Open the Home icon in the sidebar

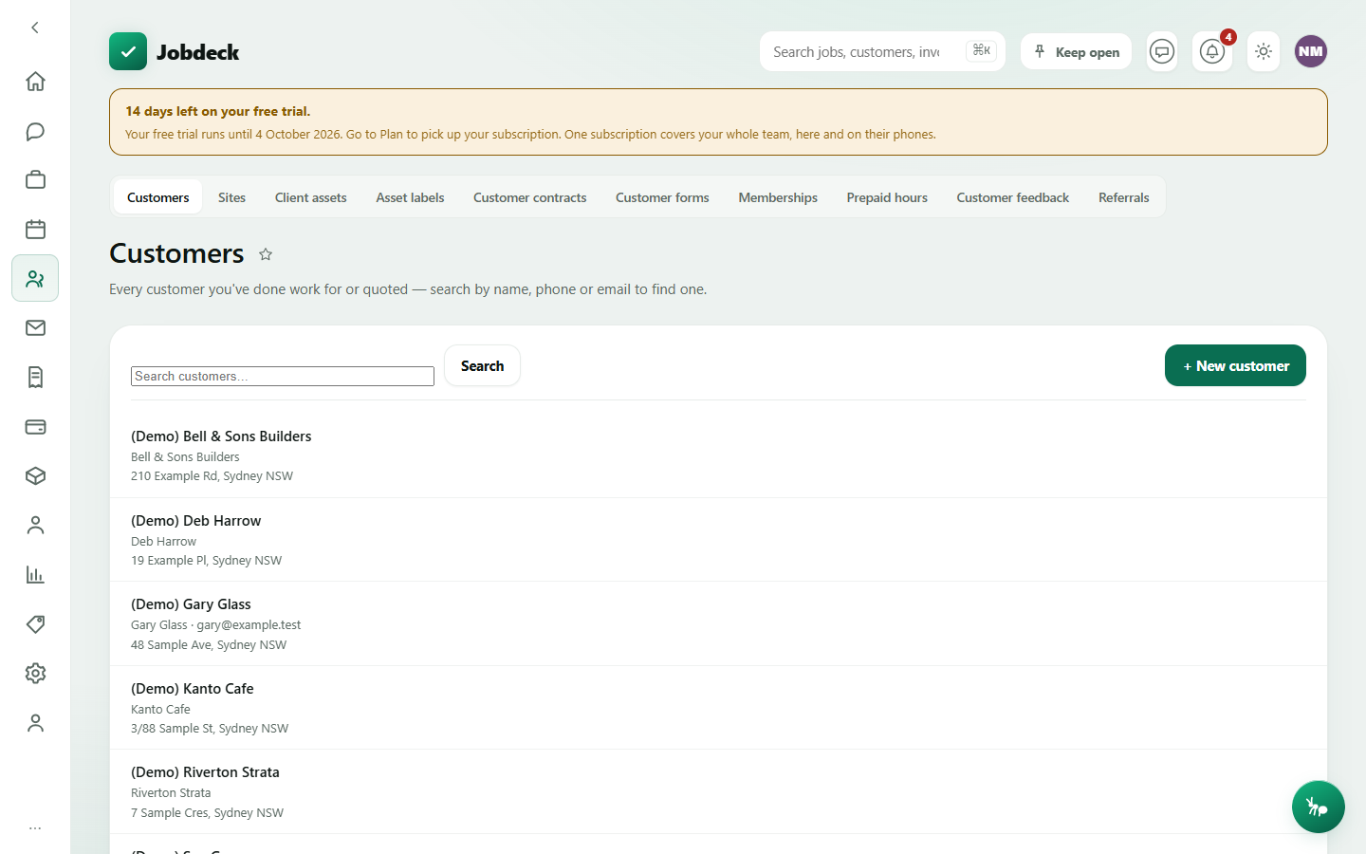pyautogui.click(x=35, y=82)
